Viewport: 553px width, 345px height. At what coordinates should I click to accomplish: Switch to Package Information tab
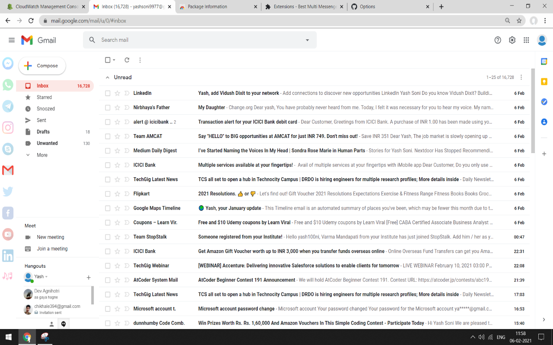[x=218, y=6]
